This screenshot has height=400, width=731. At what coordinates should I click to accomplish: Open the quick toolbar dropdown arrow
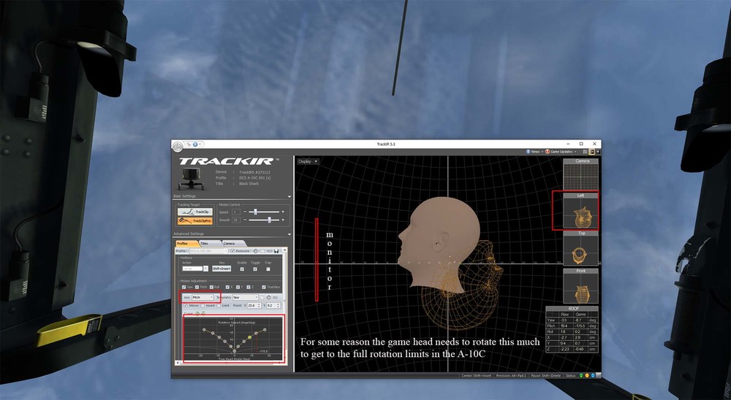pyautogui.click(x=200, y=145)
